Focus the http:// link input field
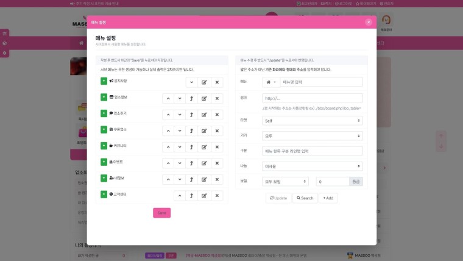Screen dimensions: 463x261 pyautogui.click(x=313, y=98)
